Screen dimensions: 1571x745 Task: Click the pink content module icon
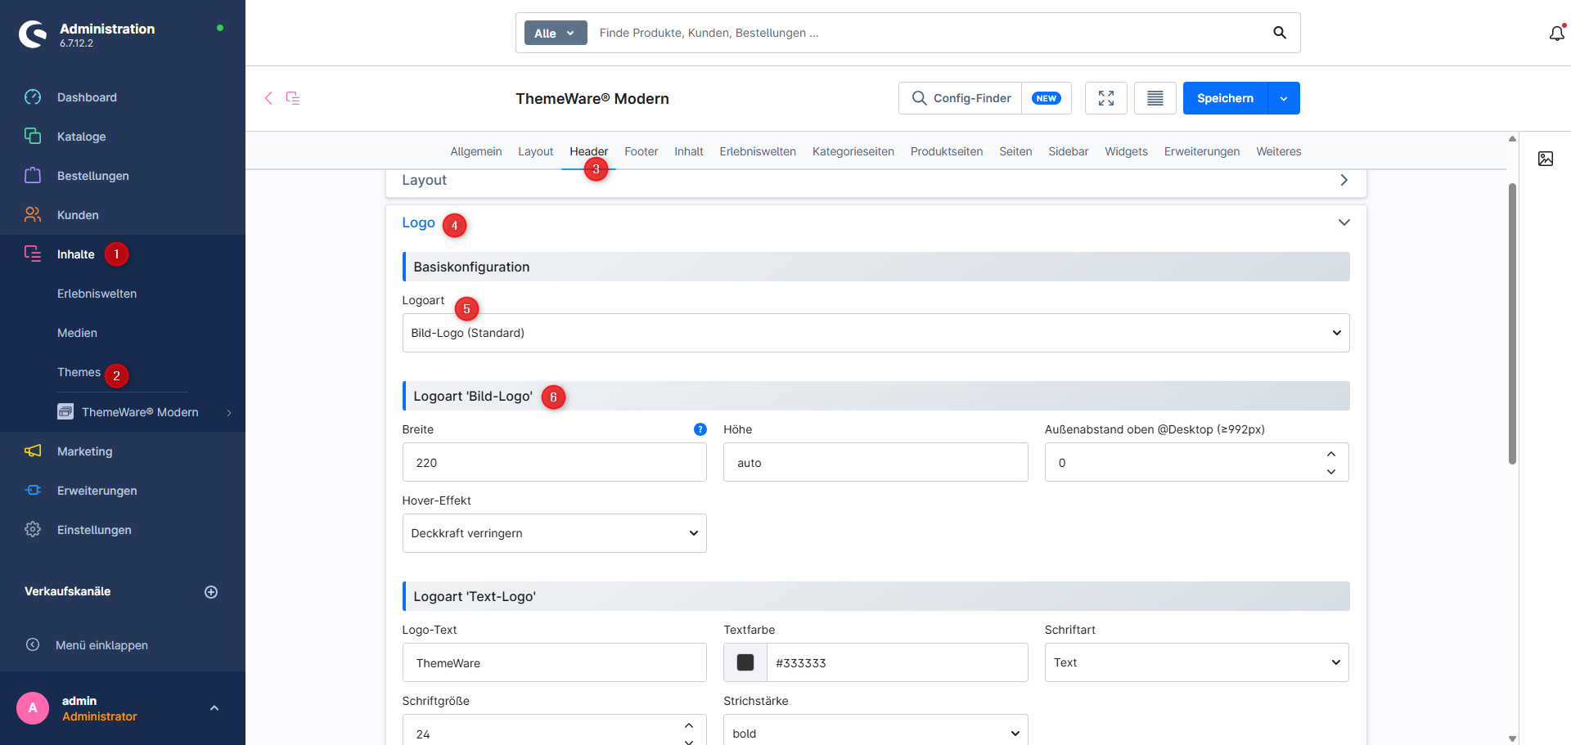click(293, 98)
